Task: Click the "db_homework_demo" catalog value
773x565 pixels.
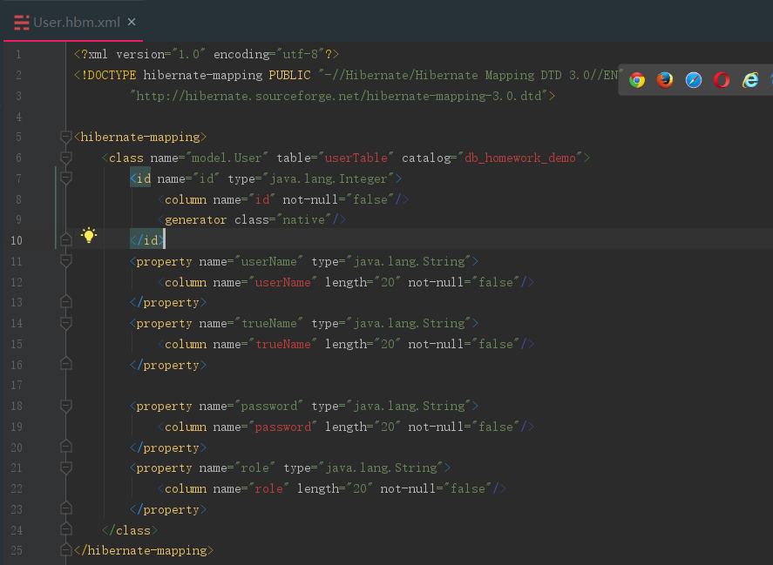Action: pos(520,158)
